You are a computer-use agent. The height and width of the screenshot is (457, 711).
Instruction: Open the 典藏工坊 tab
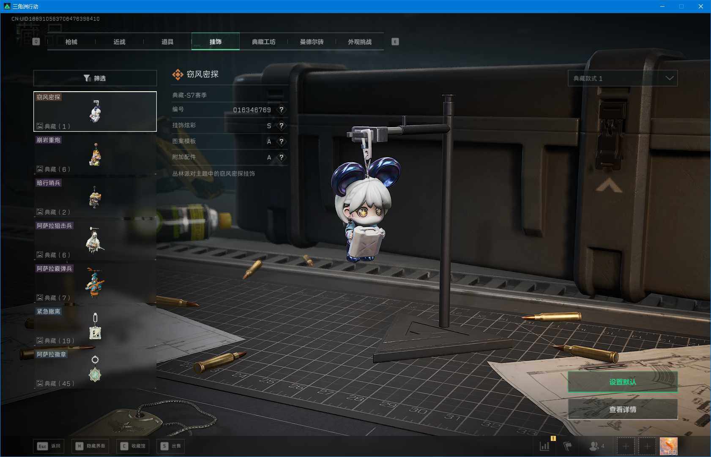pyautogui.click(x=263, y=42)
